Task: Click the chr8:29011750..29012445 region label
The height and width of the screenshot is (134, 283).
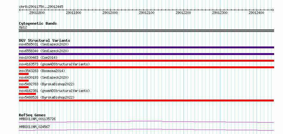Action: pos(41,7)
